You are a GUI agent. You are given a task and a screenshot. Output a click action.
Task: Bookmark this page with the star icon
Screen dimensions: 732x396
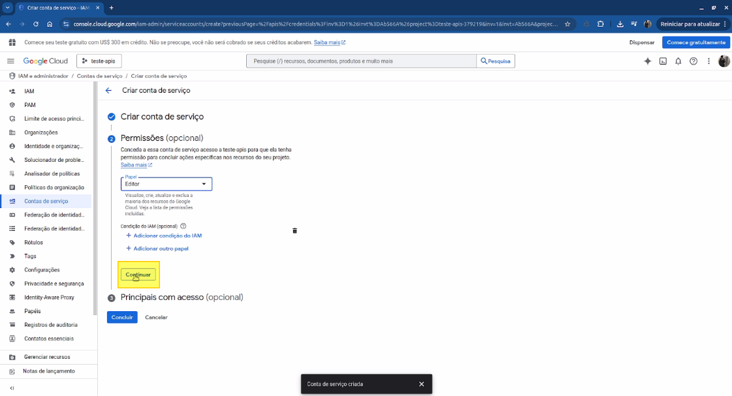(567, 23)
